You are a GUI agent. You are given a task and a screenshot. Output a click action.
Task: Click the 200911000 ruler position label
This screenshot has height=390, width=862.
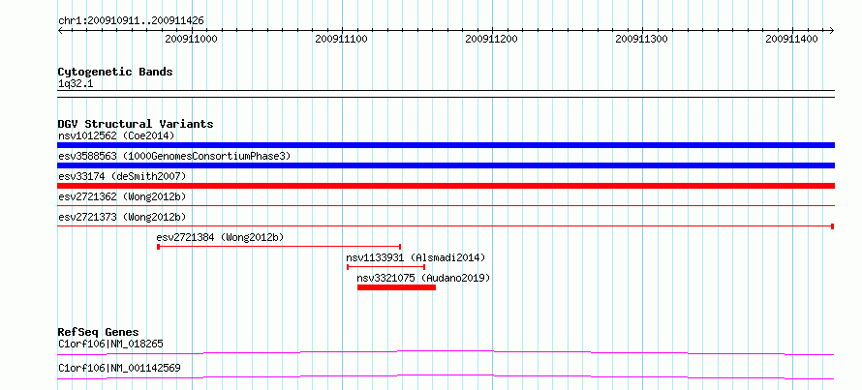pyautogui.click(x=192, y=40)
